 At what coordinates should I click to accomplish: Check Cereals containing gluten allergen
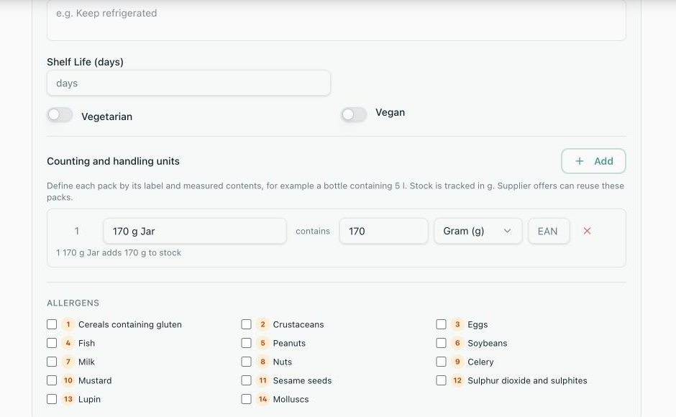click(52, 324)
